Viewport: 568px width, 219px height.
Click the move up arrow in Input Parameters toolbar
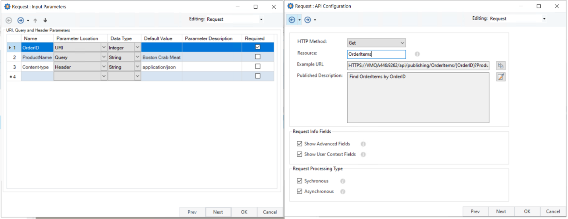point(35,20)
